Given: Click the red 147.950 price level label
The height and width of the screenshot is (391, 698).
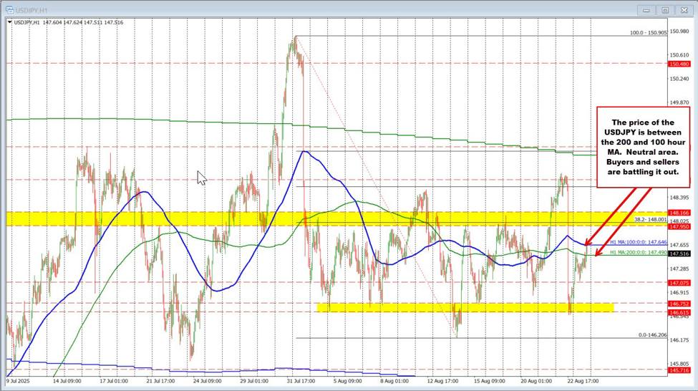Looking at the screenshot, I should click(679, 227).
